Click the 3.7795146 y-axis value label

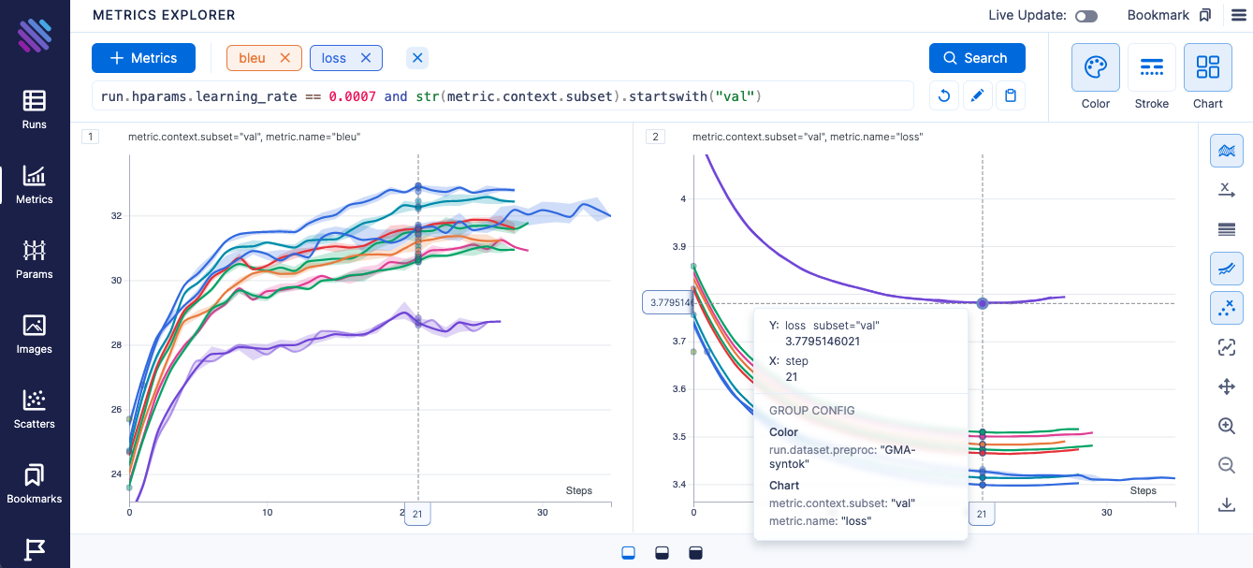pos(669,302)
